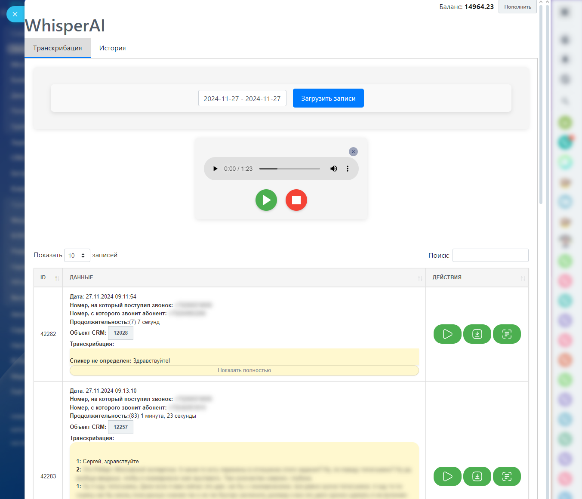Click the large green play button
Screen dimensions: 582x499
tap(266, 200)
